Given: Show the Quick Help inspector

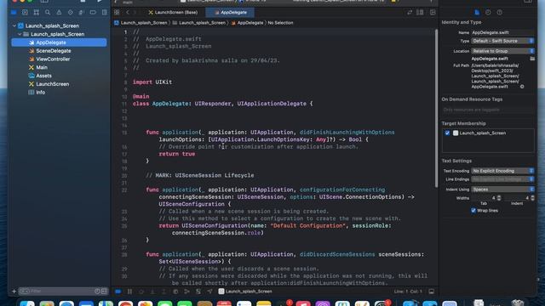Looking at the screenshot, I should pos(500,13).
